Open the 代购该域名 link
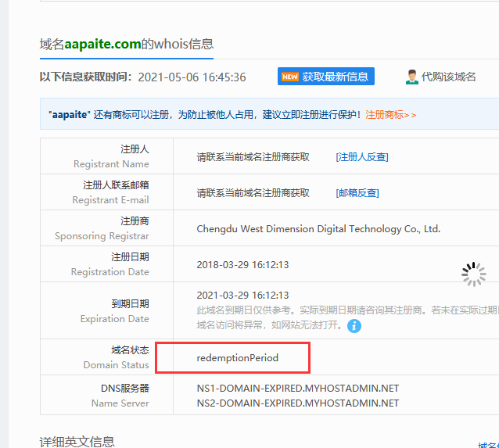 click(448, 77)
